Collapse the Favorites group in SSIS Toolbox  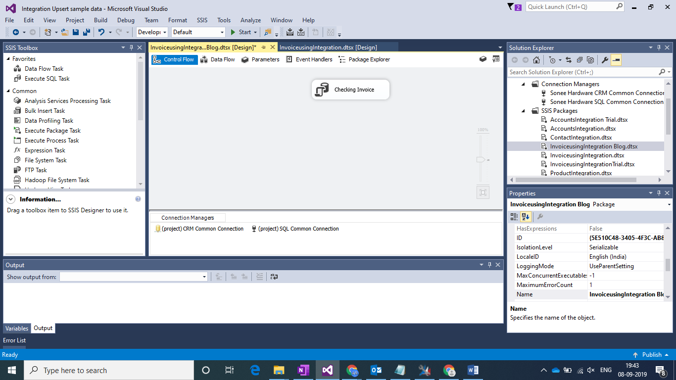coord(8,59)
